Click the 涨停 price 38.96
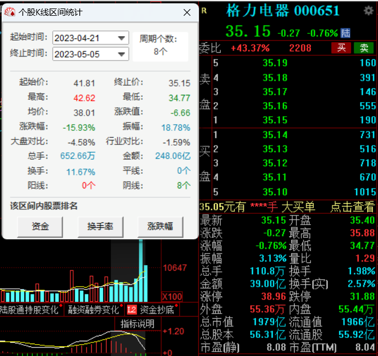Image resolution: width=378 pixels, height=356 pixels. pyautogui.click(x=273, y=296)
